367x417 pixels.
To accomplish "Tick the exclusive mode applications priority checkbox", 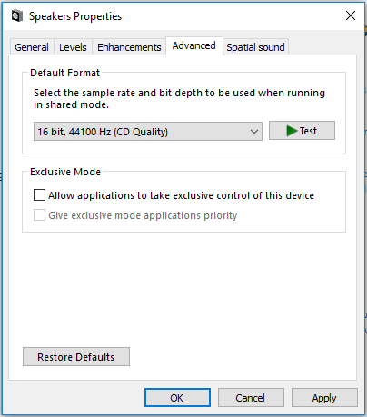I will (39, 215).
